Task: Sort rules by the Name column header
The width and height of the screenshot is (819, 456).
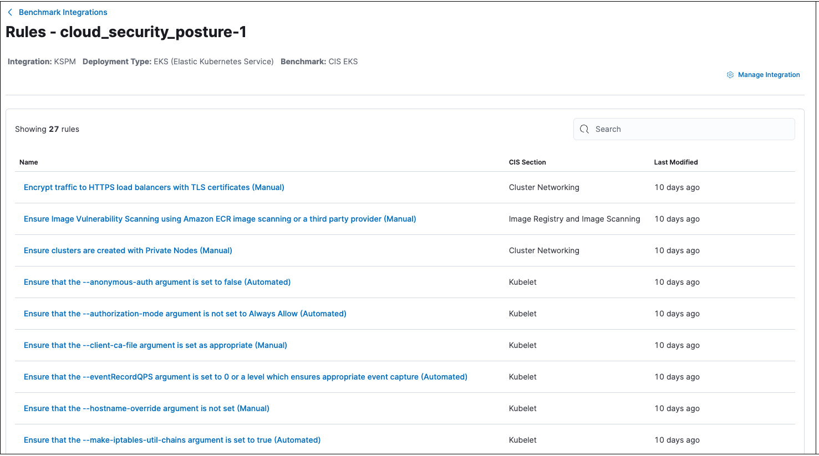Action: 28,162
